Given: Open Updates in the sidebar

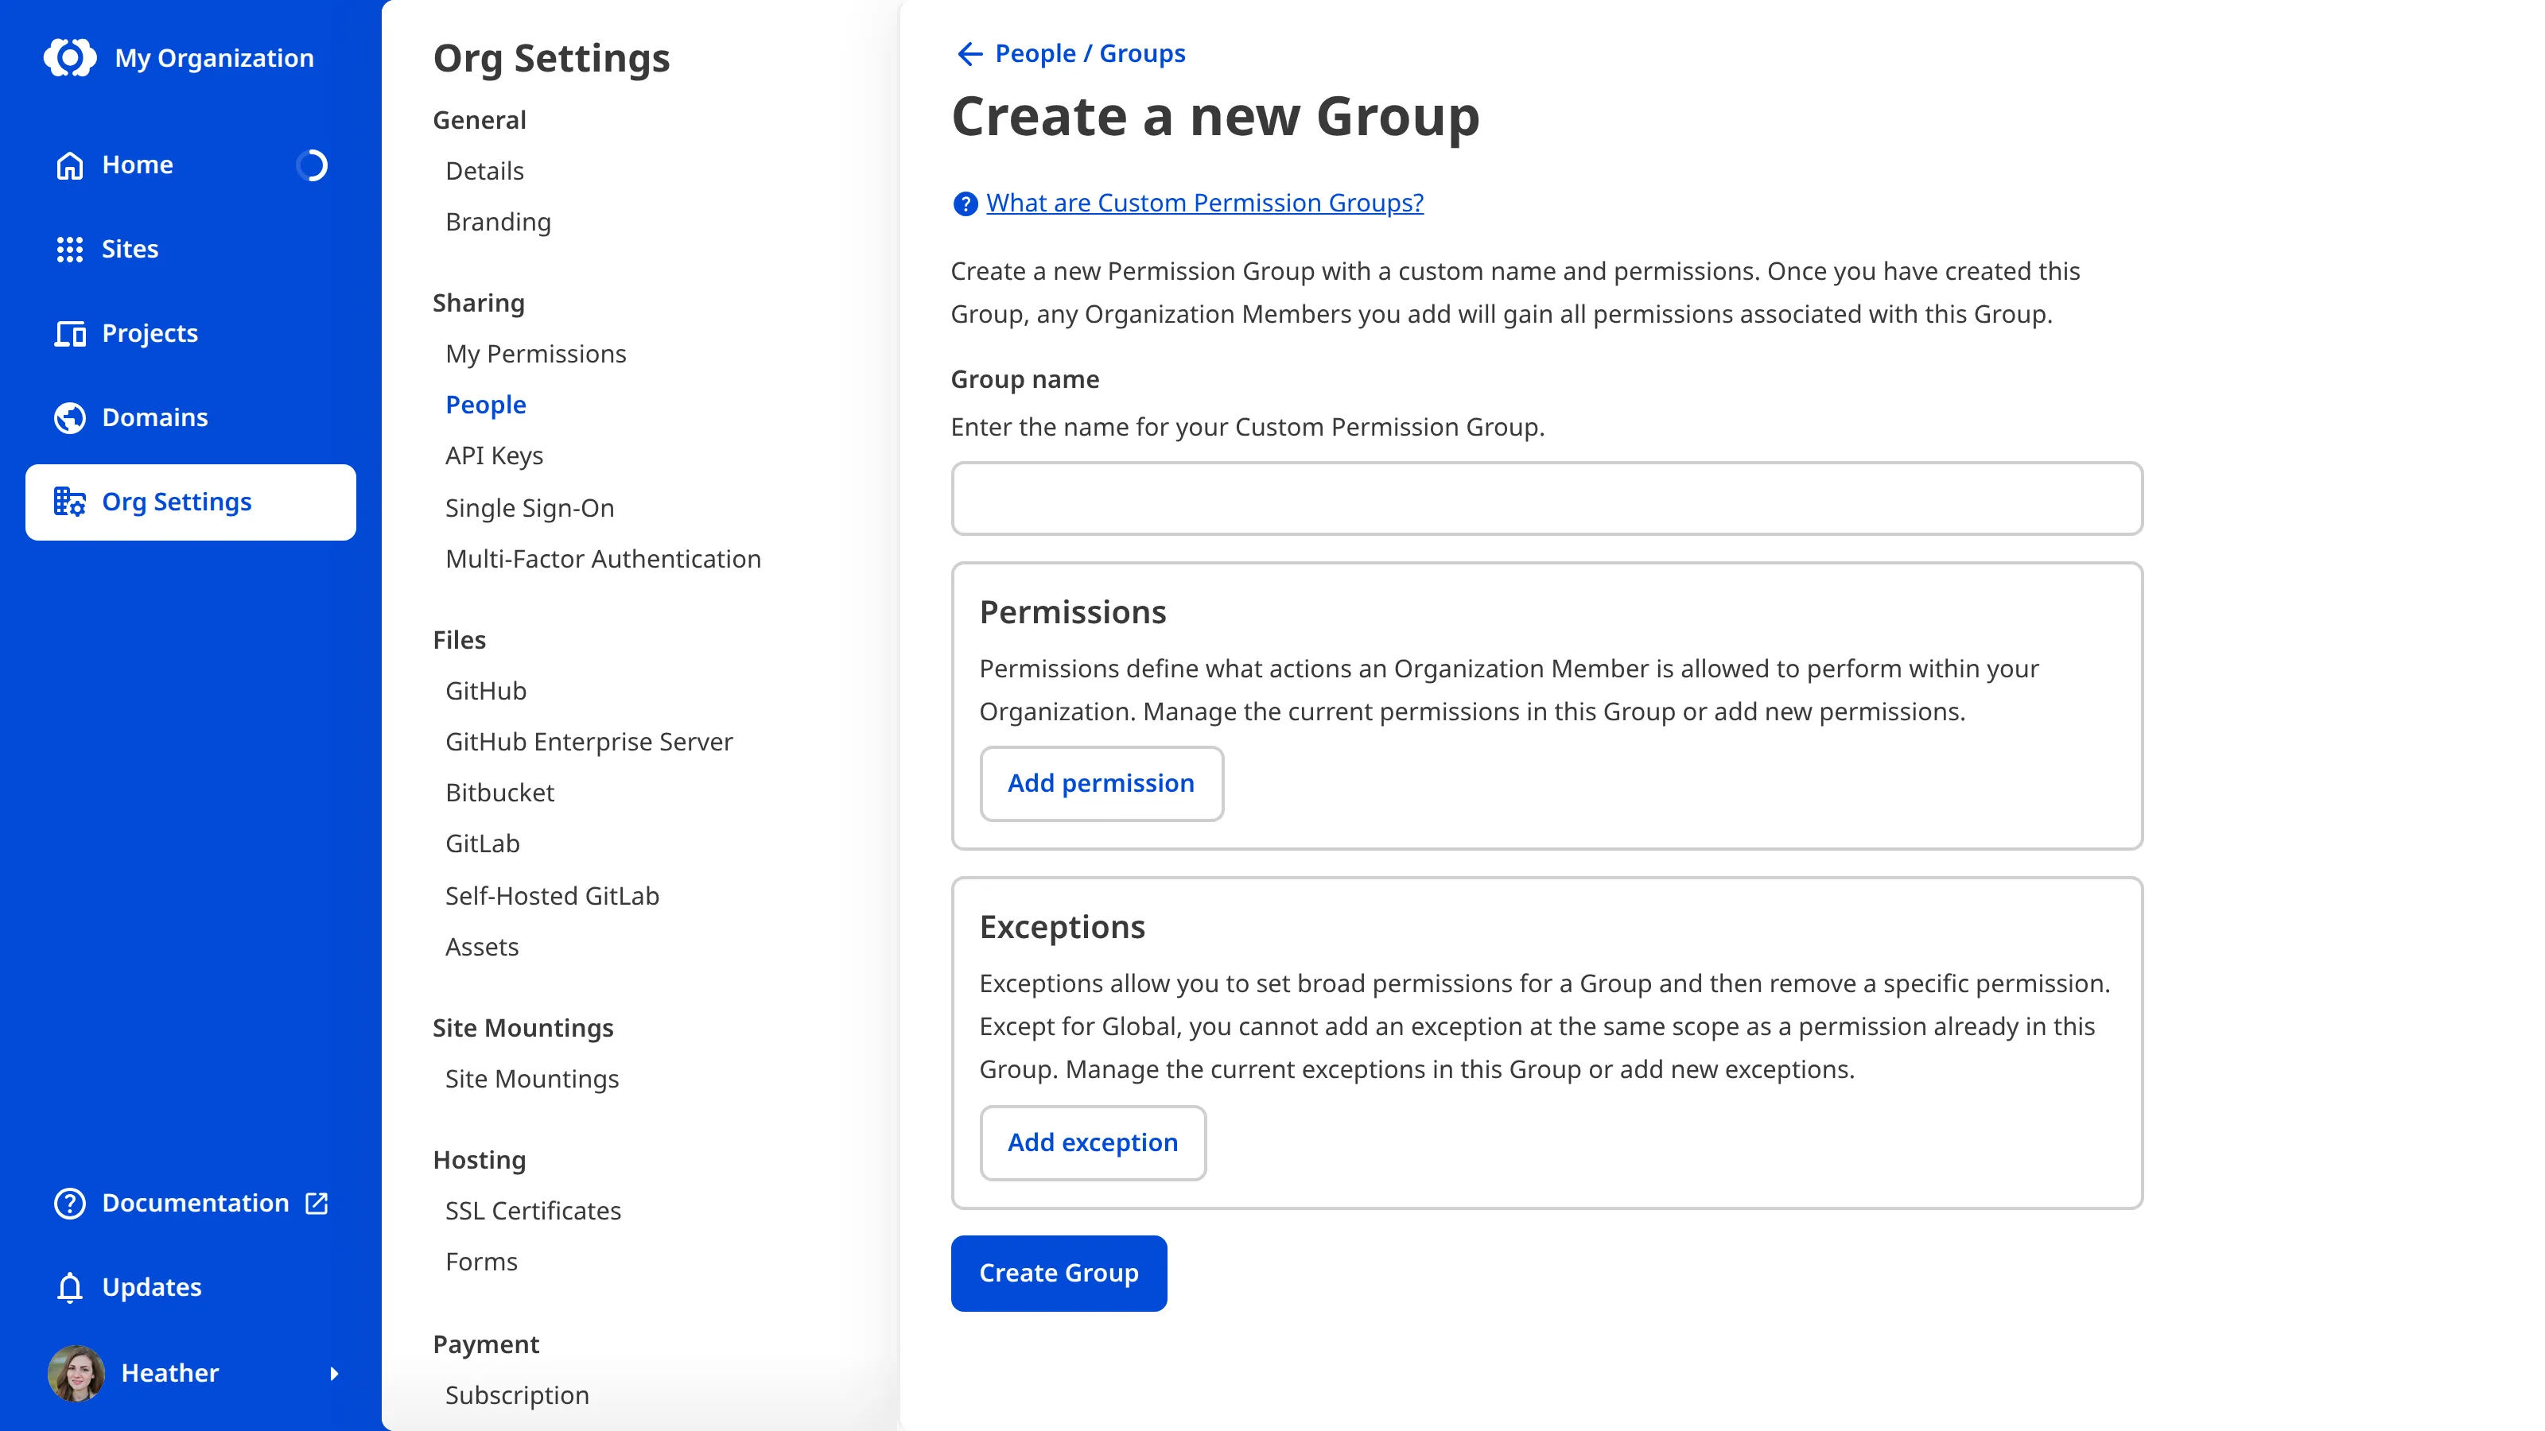Looking at the screenshot, I should click(x=191, y=1288).
